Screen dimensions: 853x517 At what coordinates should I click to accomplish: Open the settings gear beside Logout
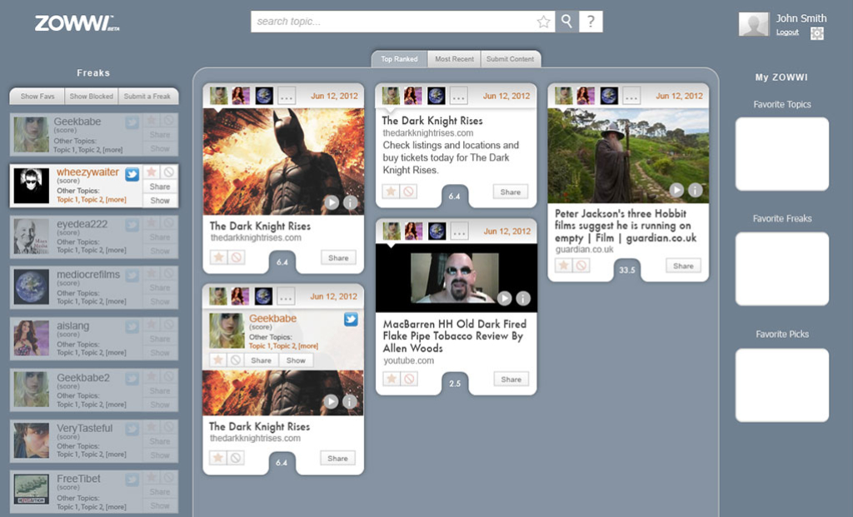pos(816,33)
